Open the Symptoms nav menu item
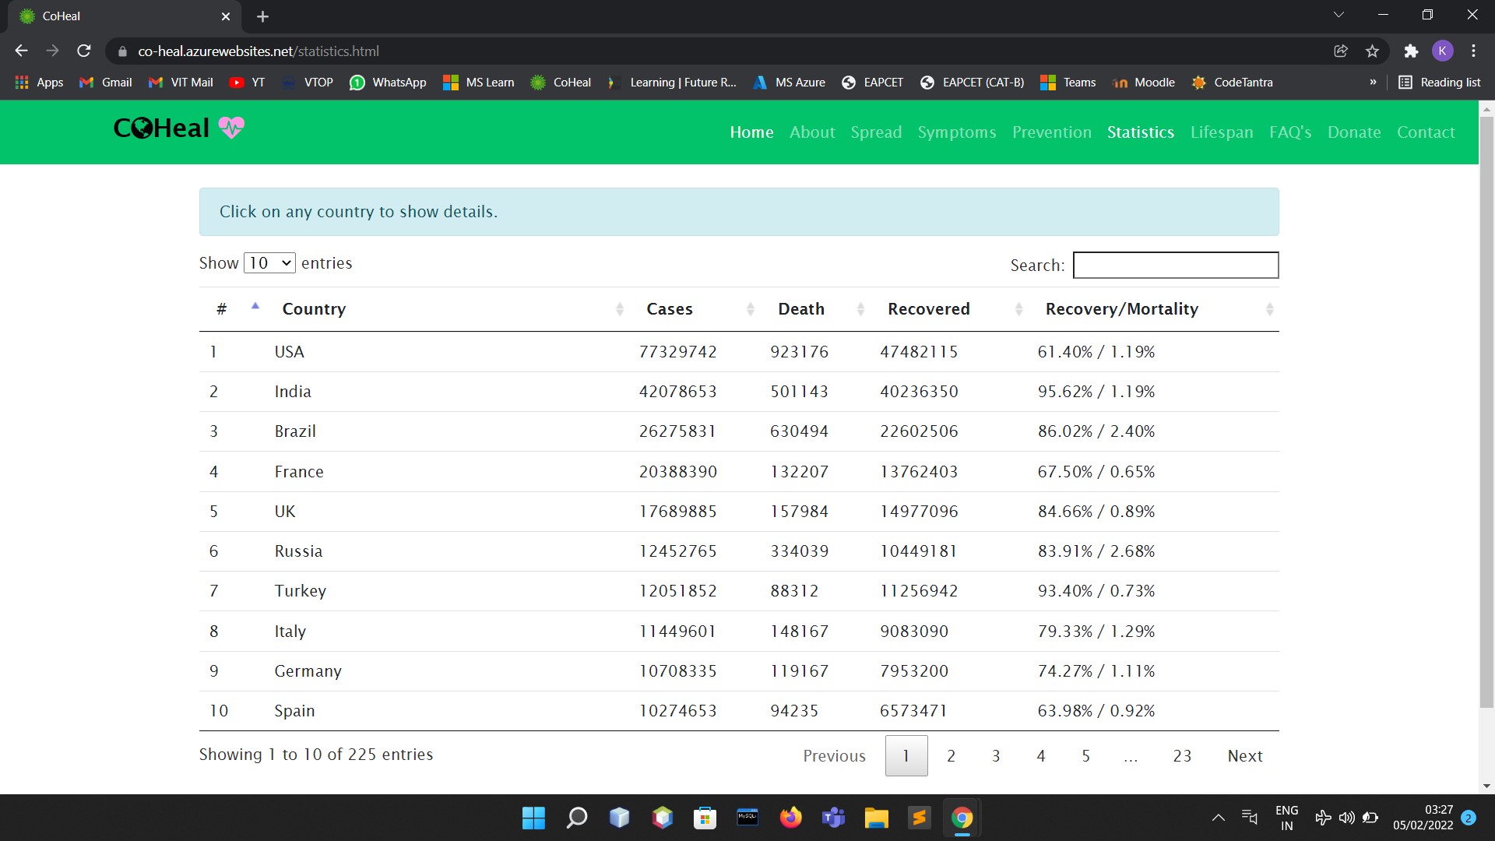 coord(956,132)
